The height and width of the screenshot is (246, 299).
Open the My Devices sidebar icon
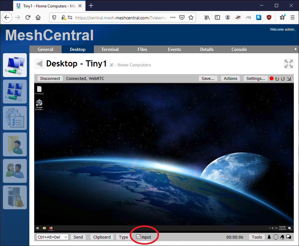(15, 65)
